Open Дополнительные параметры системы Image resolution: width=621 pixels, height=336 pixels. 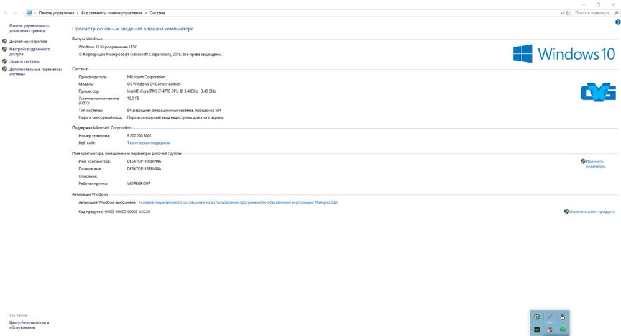pos(35,71)
